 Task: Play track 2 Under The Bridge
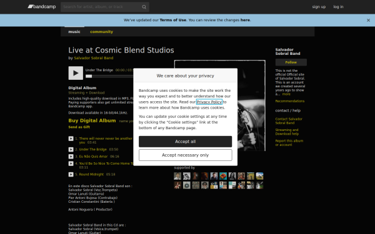[x=71, y=150]
